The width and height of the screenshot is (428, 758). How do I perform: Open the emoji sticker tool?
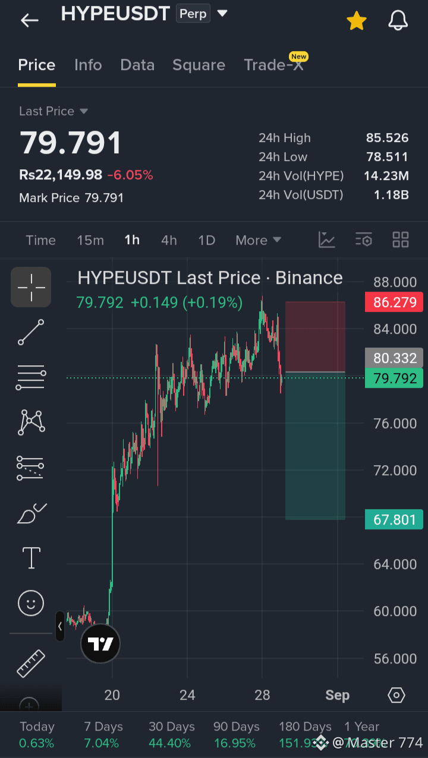tap(31, 604)
